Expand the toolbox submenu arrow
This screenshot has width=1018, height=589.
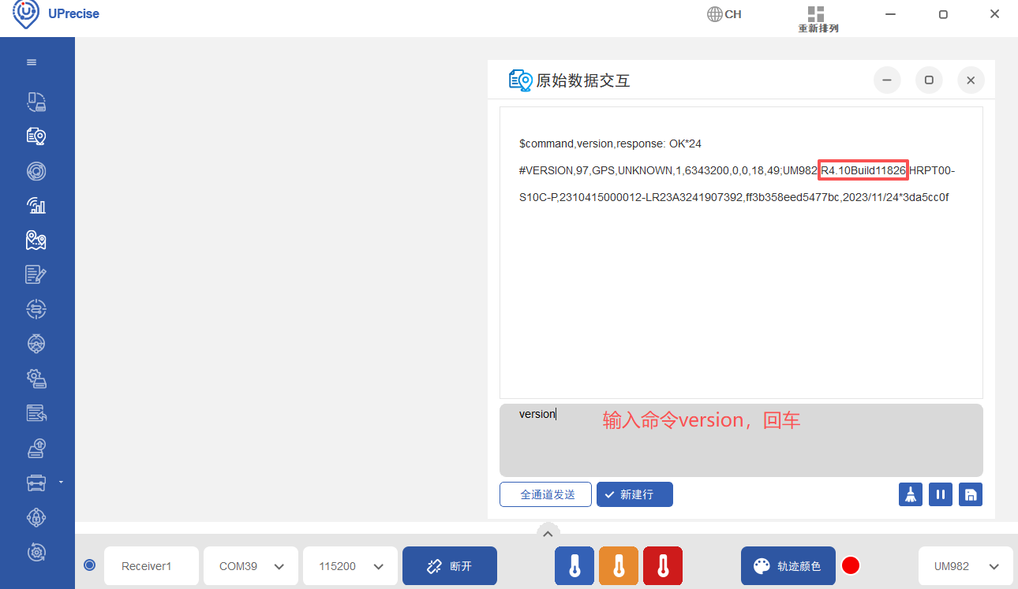click(61, 481)
